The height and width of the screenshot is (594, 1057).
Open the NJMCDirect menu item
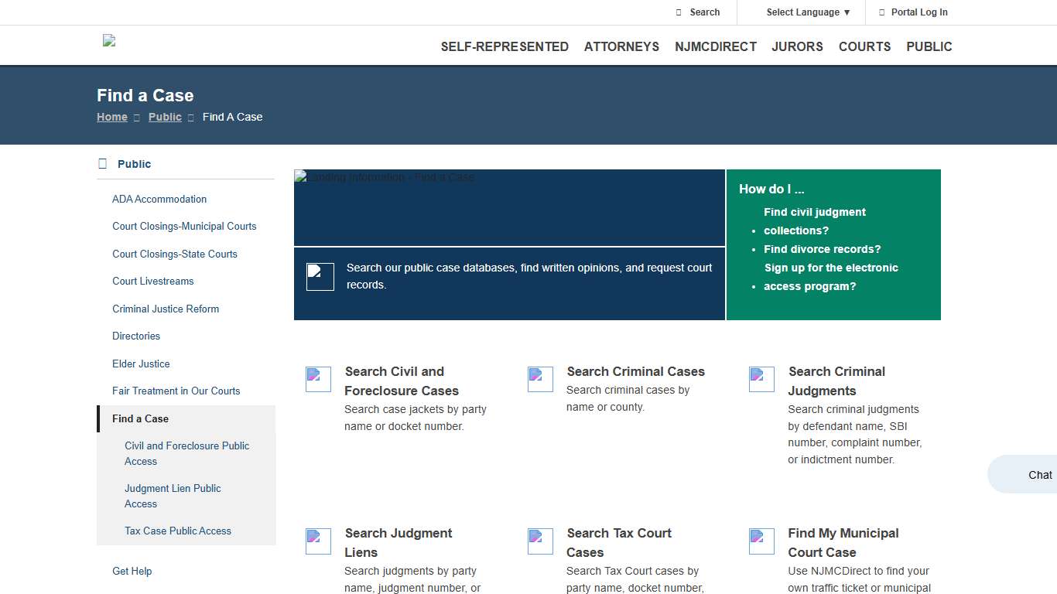pos(715,46)
